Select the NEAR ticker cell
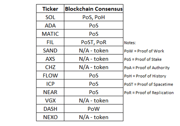The height and width of the screenshot is (126, 180). pos(50,92)
